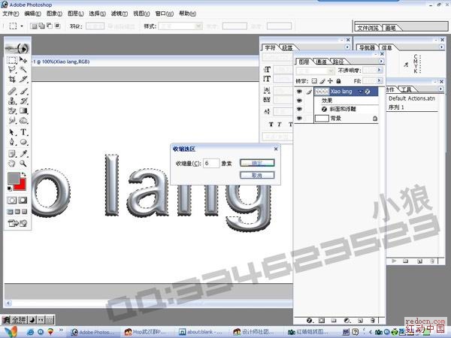This screenshot has height=338, width=451.
Task: Select the Hand tool
Action: click(x=12, y=162)
